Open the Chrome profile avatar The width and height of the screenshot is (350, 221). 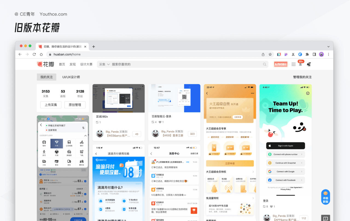(321, 54)
